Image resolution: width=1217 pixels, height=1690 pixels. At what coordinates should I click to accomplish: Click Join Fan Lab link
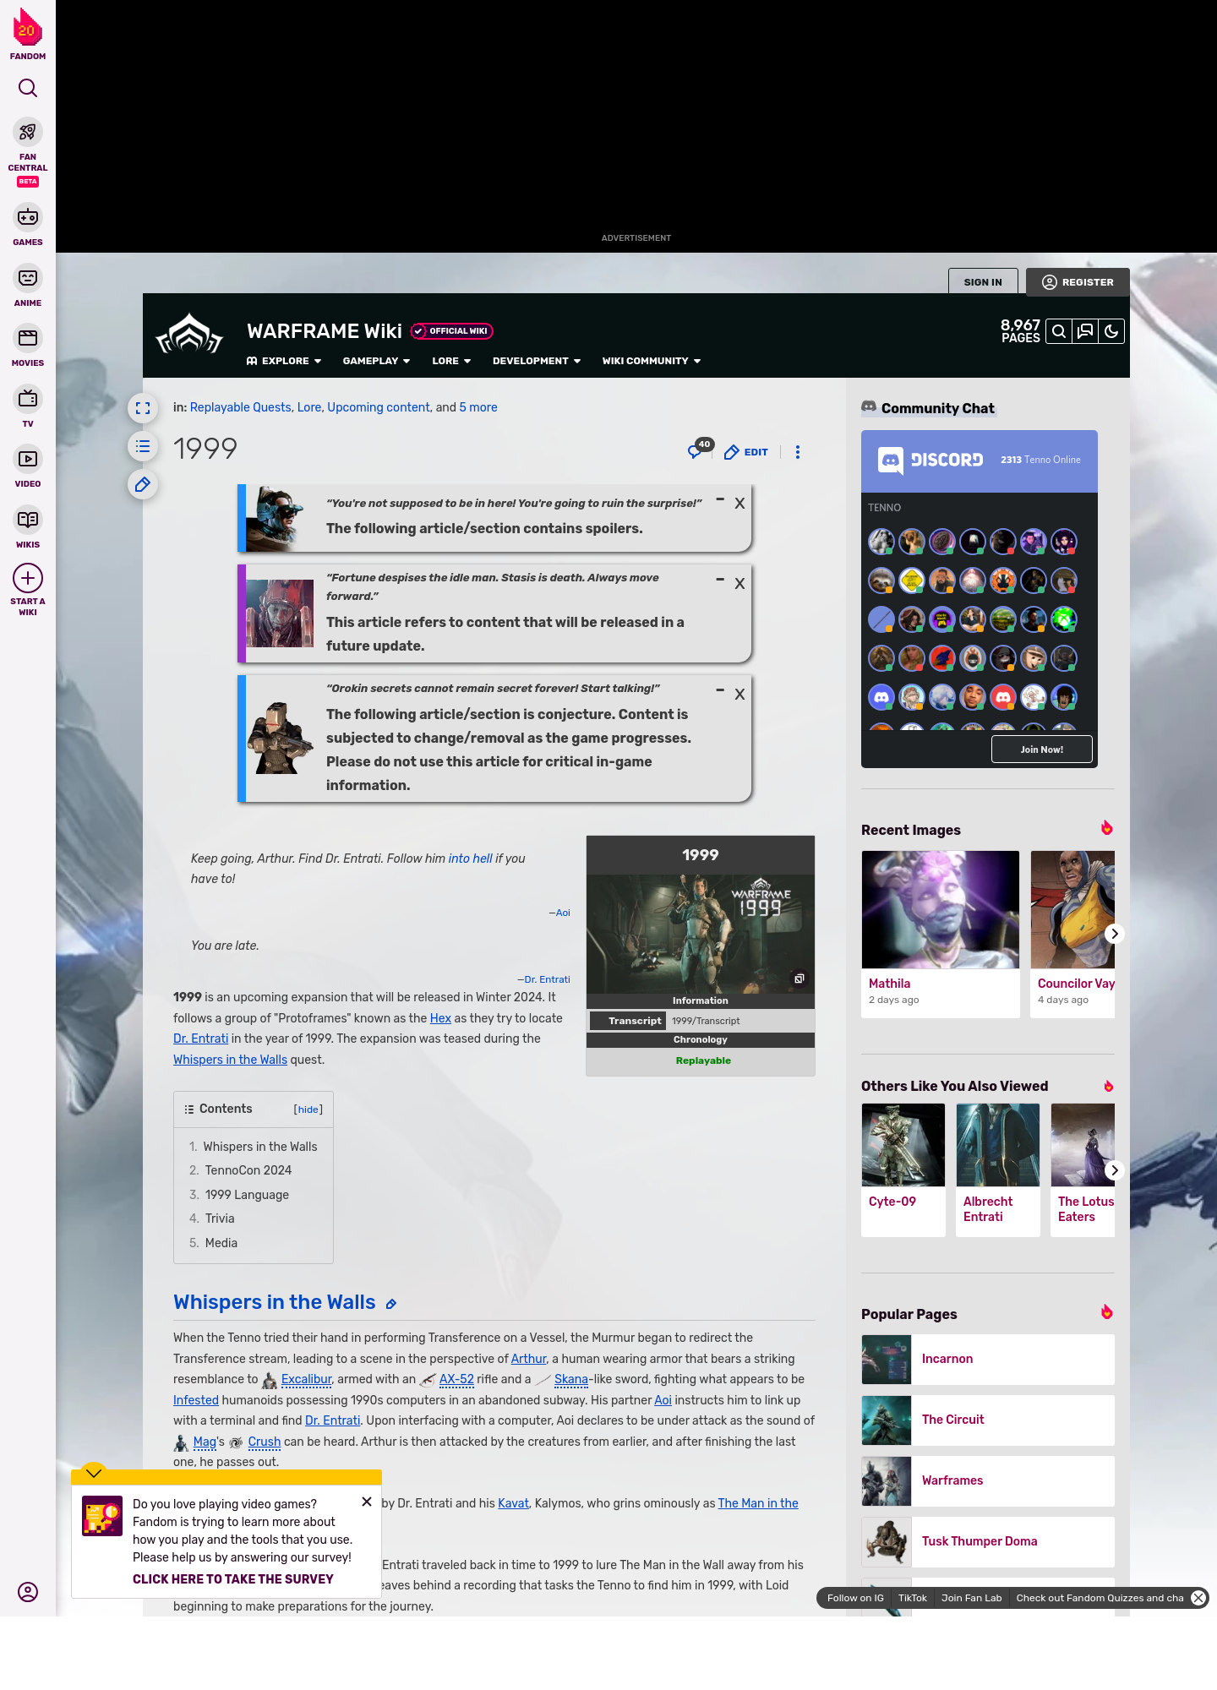(971, 1598)
